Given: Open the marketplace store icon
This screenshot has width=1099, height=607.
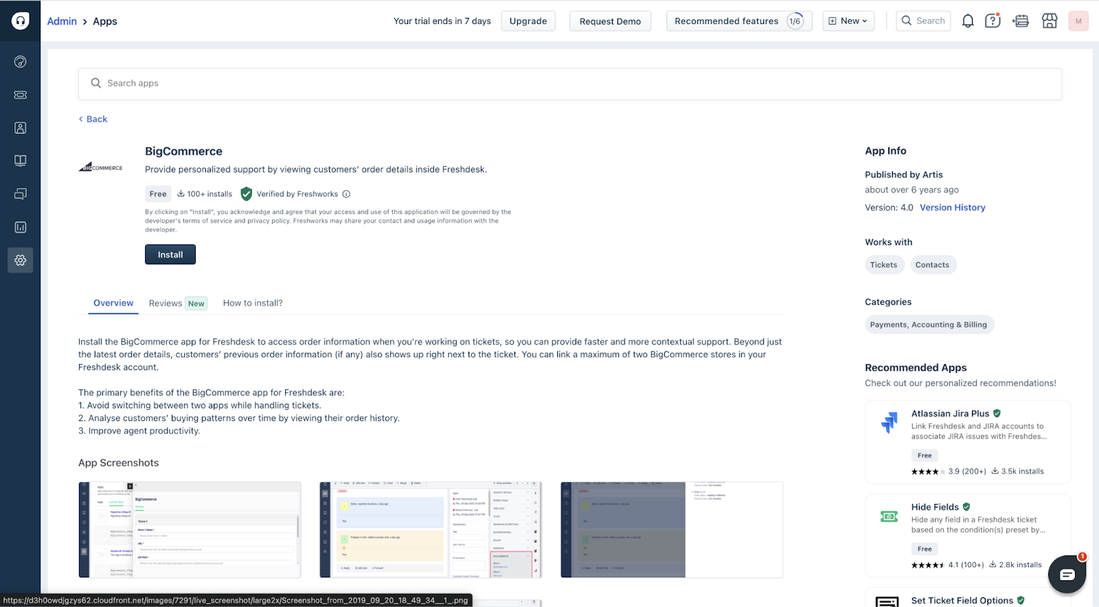Looking at the screenshot, I should tap(1050, 21).
